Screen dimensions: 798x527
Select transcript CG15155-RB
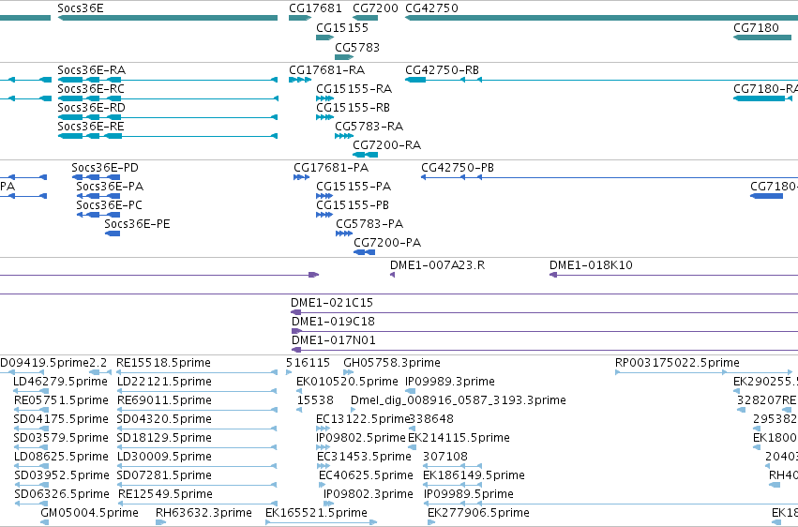[354, 108]
